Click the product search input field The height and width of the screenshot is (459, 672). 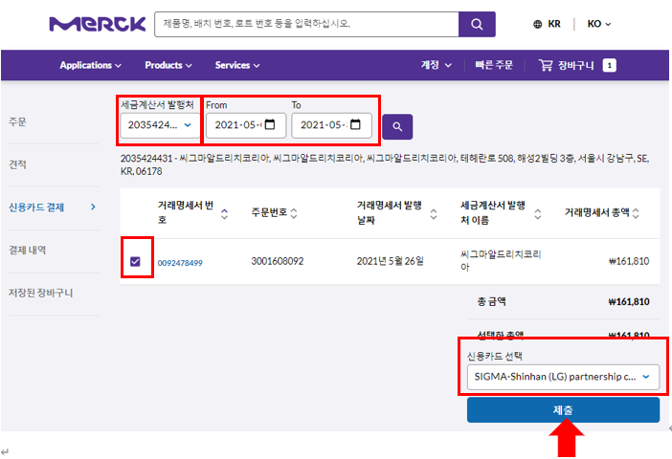[x=306, y=24]
